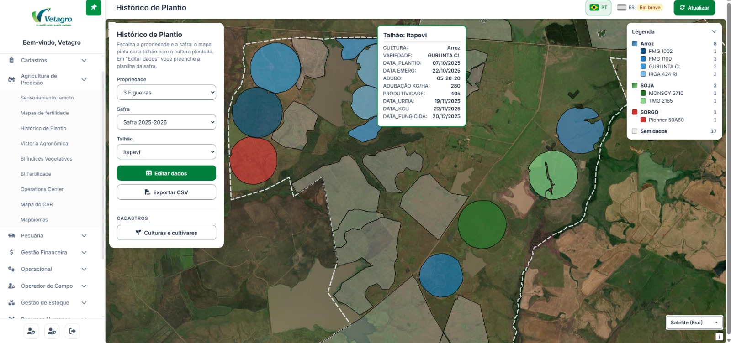Viewport: 731px width, 343px height.
Task: Click the Operador de Campo person icon
Action: tap(11, 286)
